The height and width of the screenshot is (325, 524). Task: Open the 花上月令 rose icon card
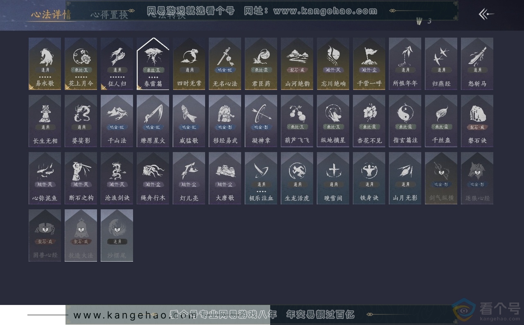click(x=81, y=64)
